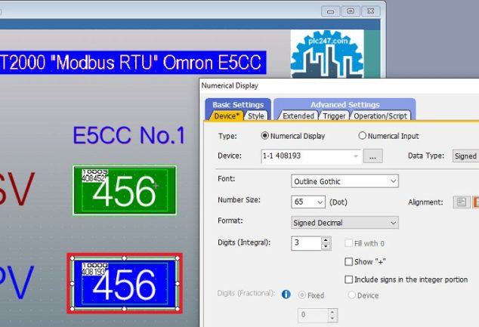Select the Numerical Display radio button
Viewport: 479px width, 327px height.
click(265, 136)
